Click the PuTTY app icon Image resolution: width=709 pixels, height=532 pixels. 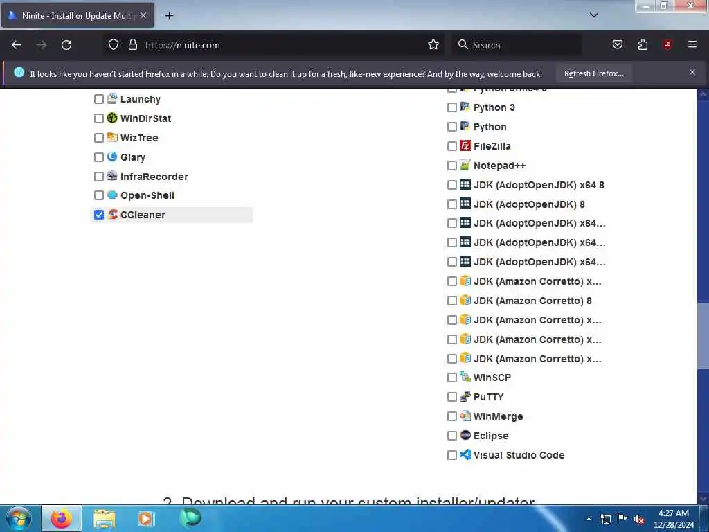(x=465, y=396)
